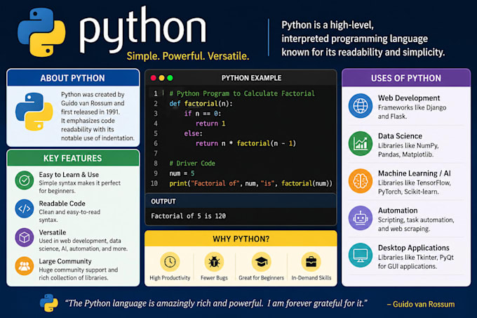Click the graduation cap Great for Beginners icon
Image resolution: width=477 pixels, height=318 pixels.
tap(261, 262)
